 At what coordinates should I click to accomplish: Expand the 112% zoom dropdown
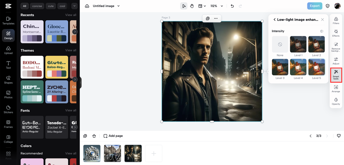click(217, 6)
